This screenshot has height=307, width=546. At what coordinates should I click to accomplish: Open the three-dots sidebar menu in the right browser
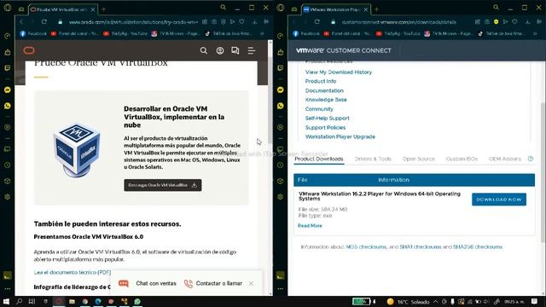281,288
